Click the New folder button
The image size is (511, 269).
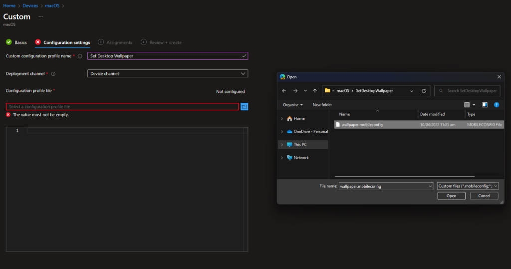[322, 105]
